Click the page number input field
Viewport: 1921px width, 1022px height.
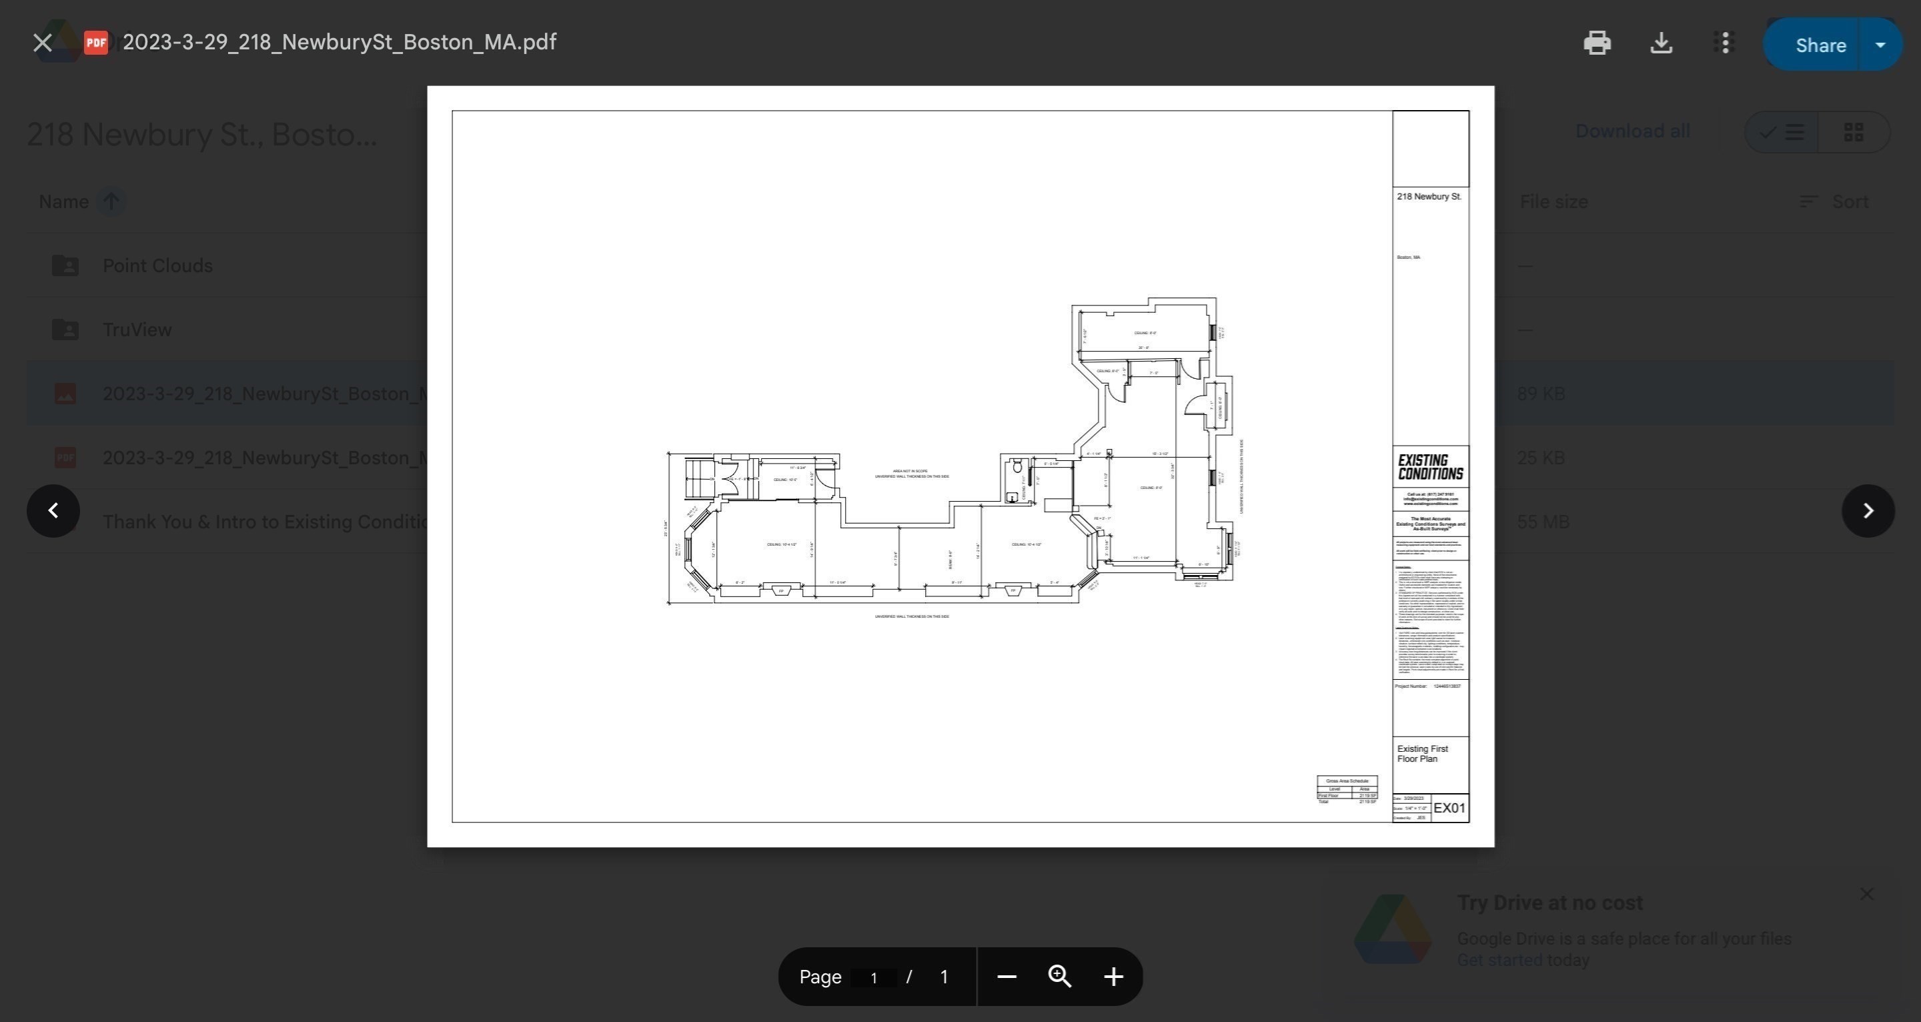[873, 977]
